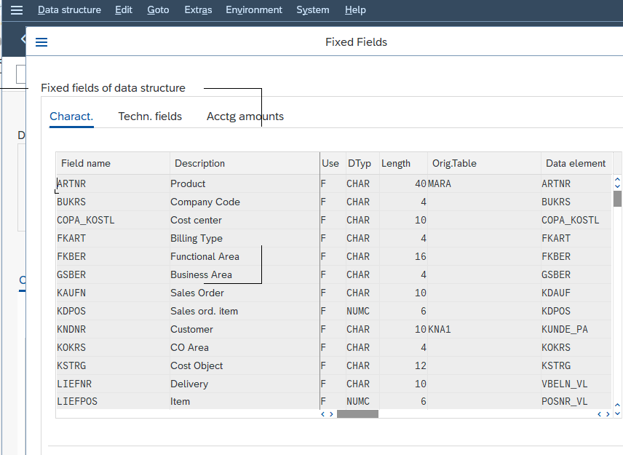The width and height of the screenshot is (623, 455).
Task: Click the Sales Order description cell
Action: [x=245, y=293]
